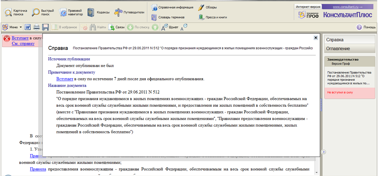Click Помощь help button

(x=366, y=27)
